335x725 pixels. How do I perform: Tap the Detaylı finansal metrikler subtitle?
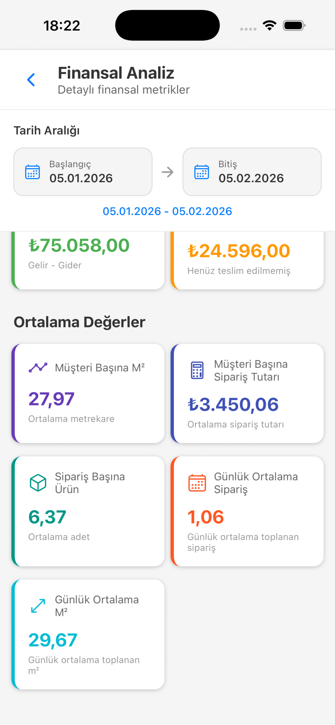point(124,90)
